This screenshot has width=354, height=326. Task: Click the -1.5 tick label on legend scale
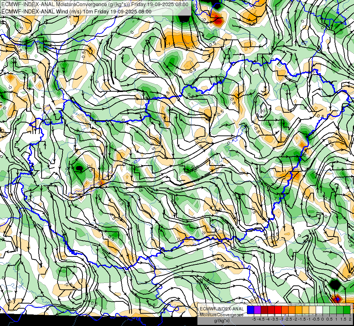coord(302,319)
